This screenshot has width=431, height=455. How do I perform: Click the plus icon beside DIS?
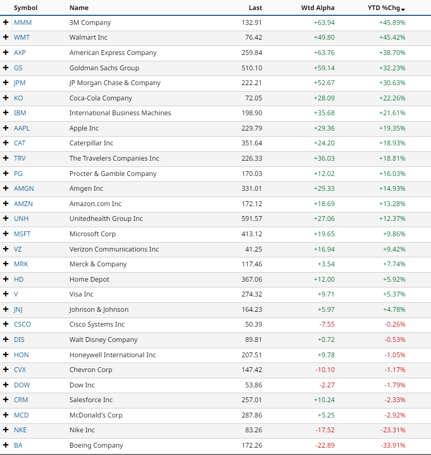coord(6,339)
